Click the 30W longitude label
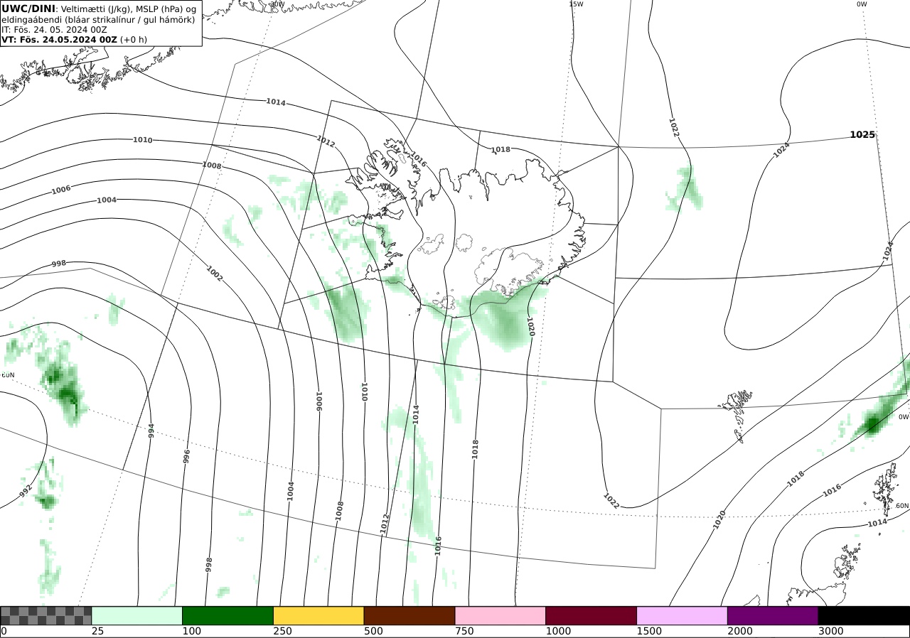Viewport: 910px width, 638px height. 277,4
